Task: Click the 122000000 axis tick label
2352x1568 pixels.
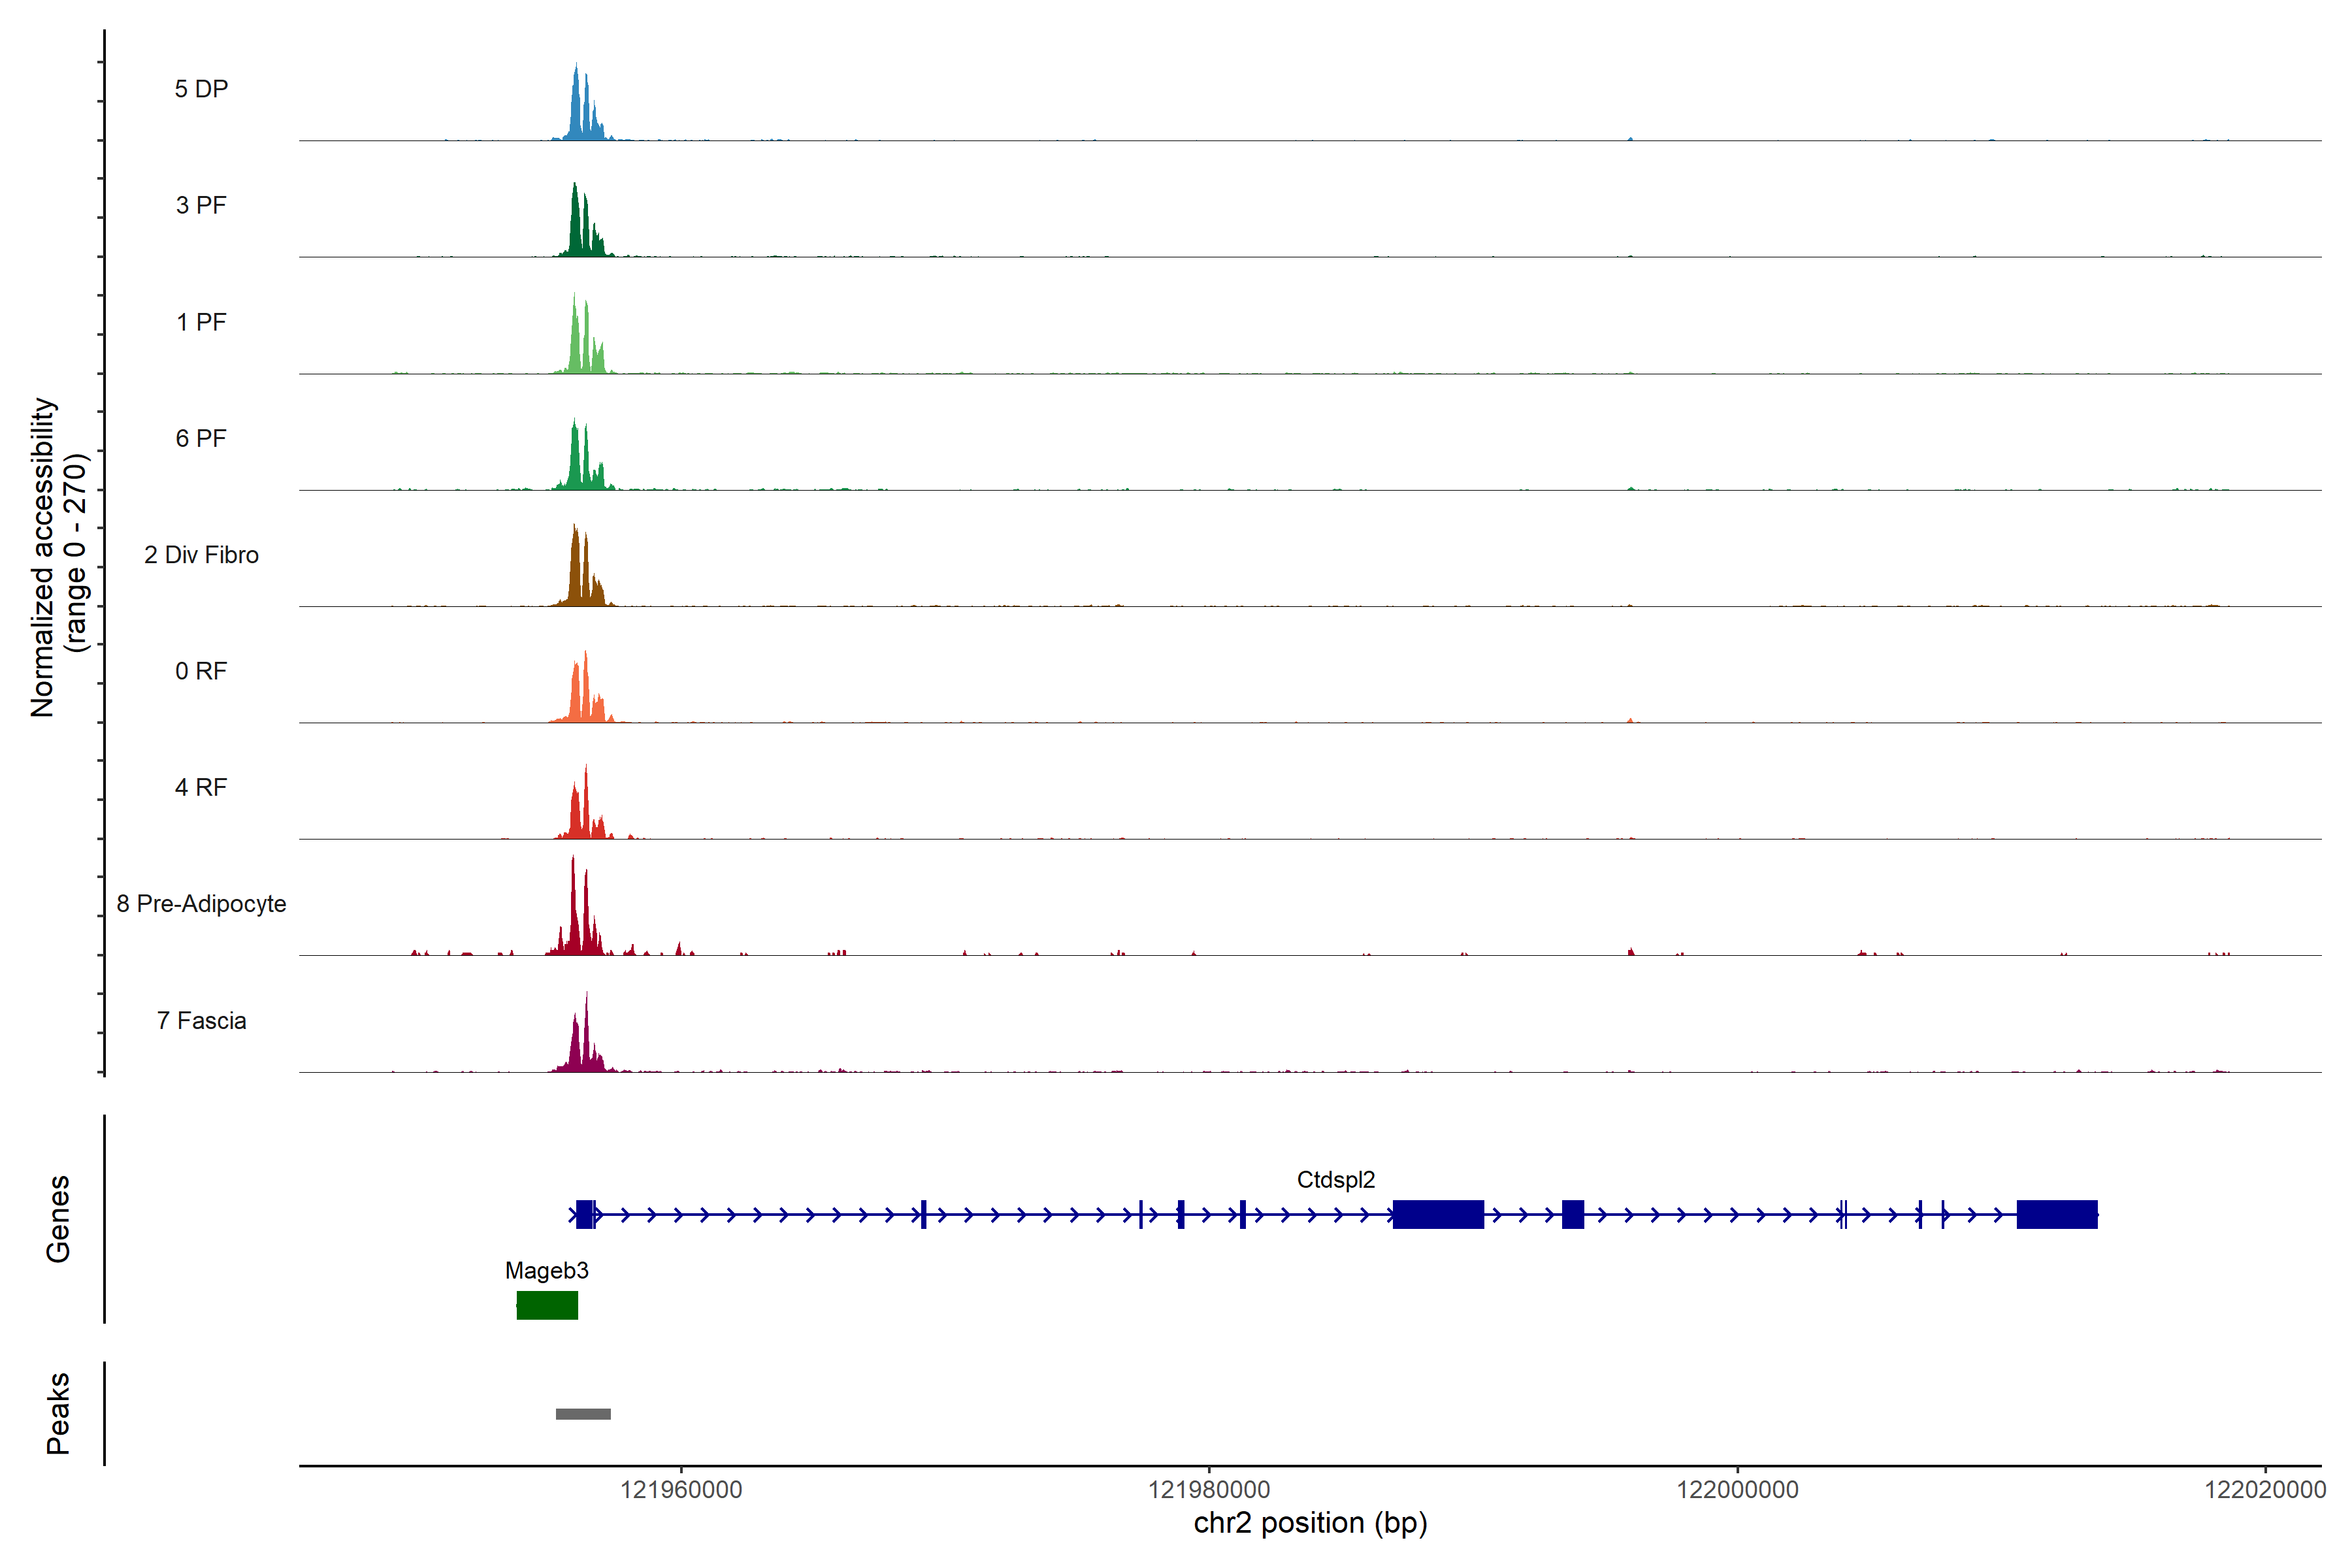Action: (1737, 1490)
